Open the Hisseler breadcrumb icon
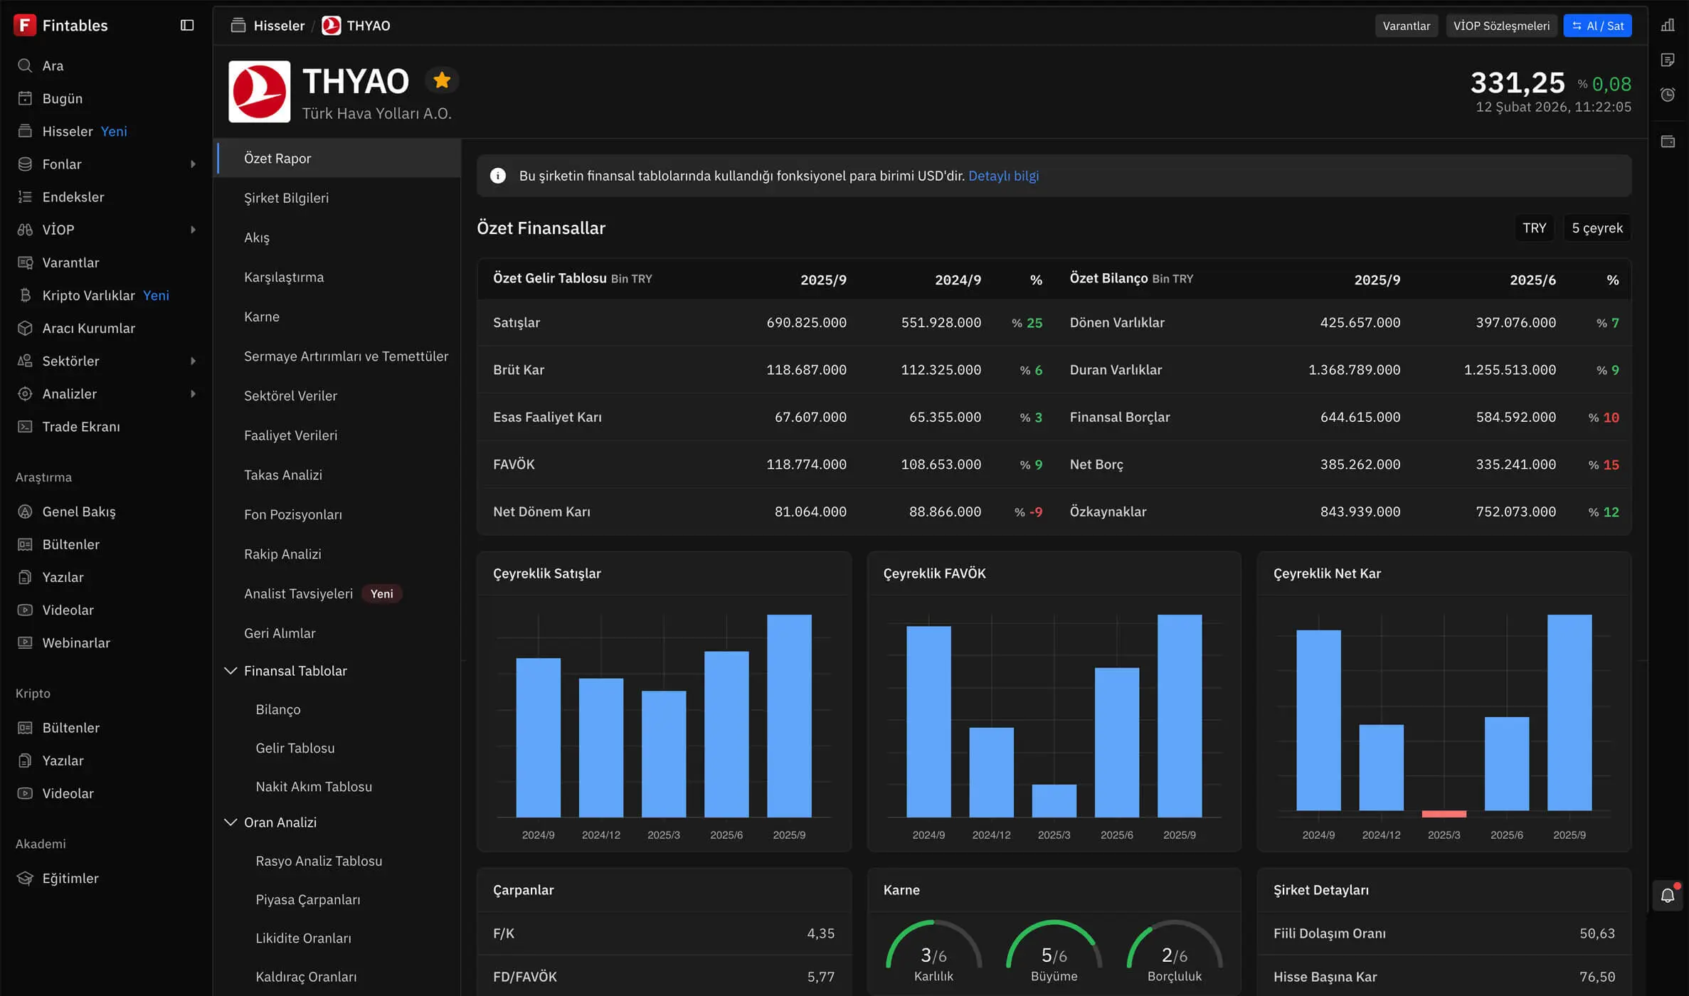 pyautogui.click(x=238, y=26)
